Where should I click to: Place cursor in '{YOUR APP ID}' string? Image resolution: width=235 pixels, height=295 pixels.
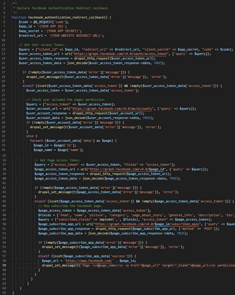(51, 26)
